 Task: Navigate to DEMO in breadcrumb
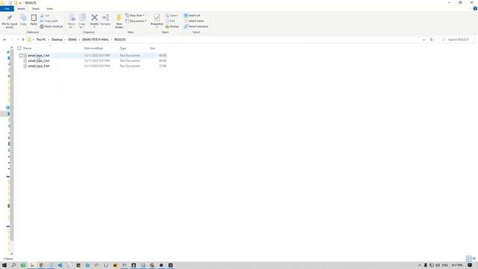point(72,40)
